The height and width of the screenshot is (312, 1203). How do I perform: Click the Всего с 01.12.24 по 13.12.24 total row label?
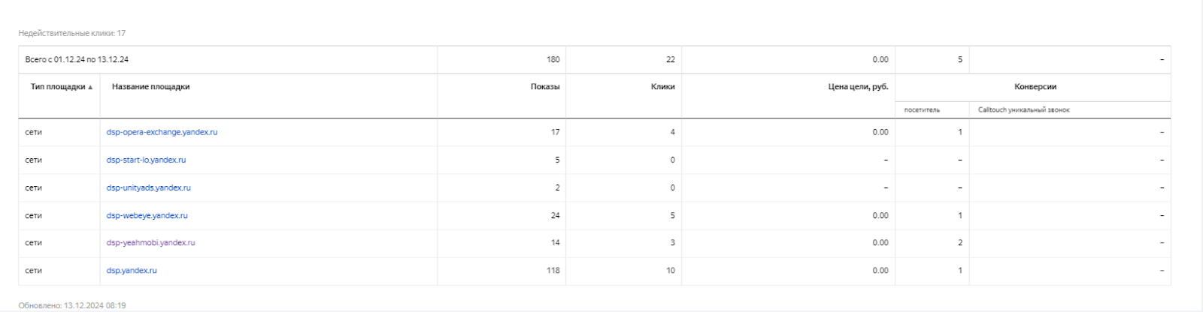tap(77, 59)
